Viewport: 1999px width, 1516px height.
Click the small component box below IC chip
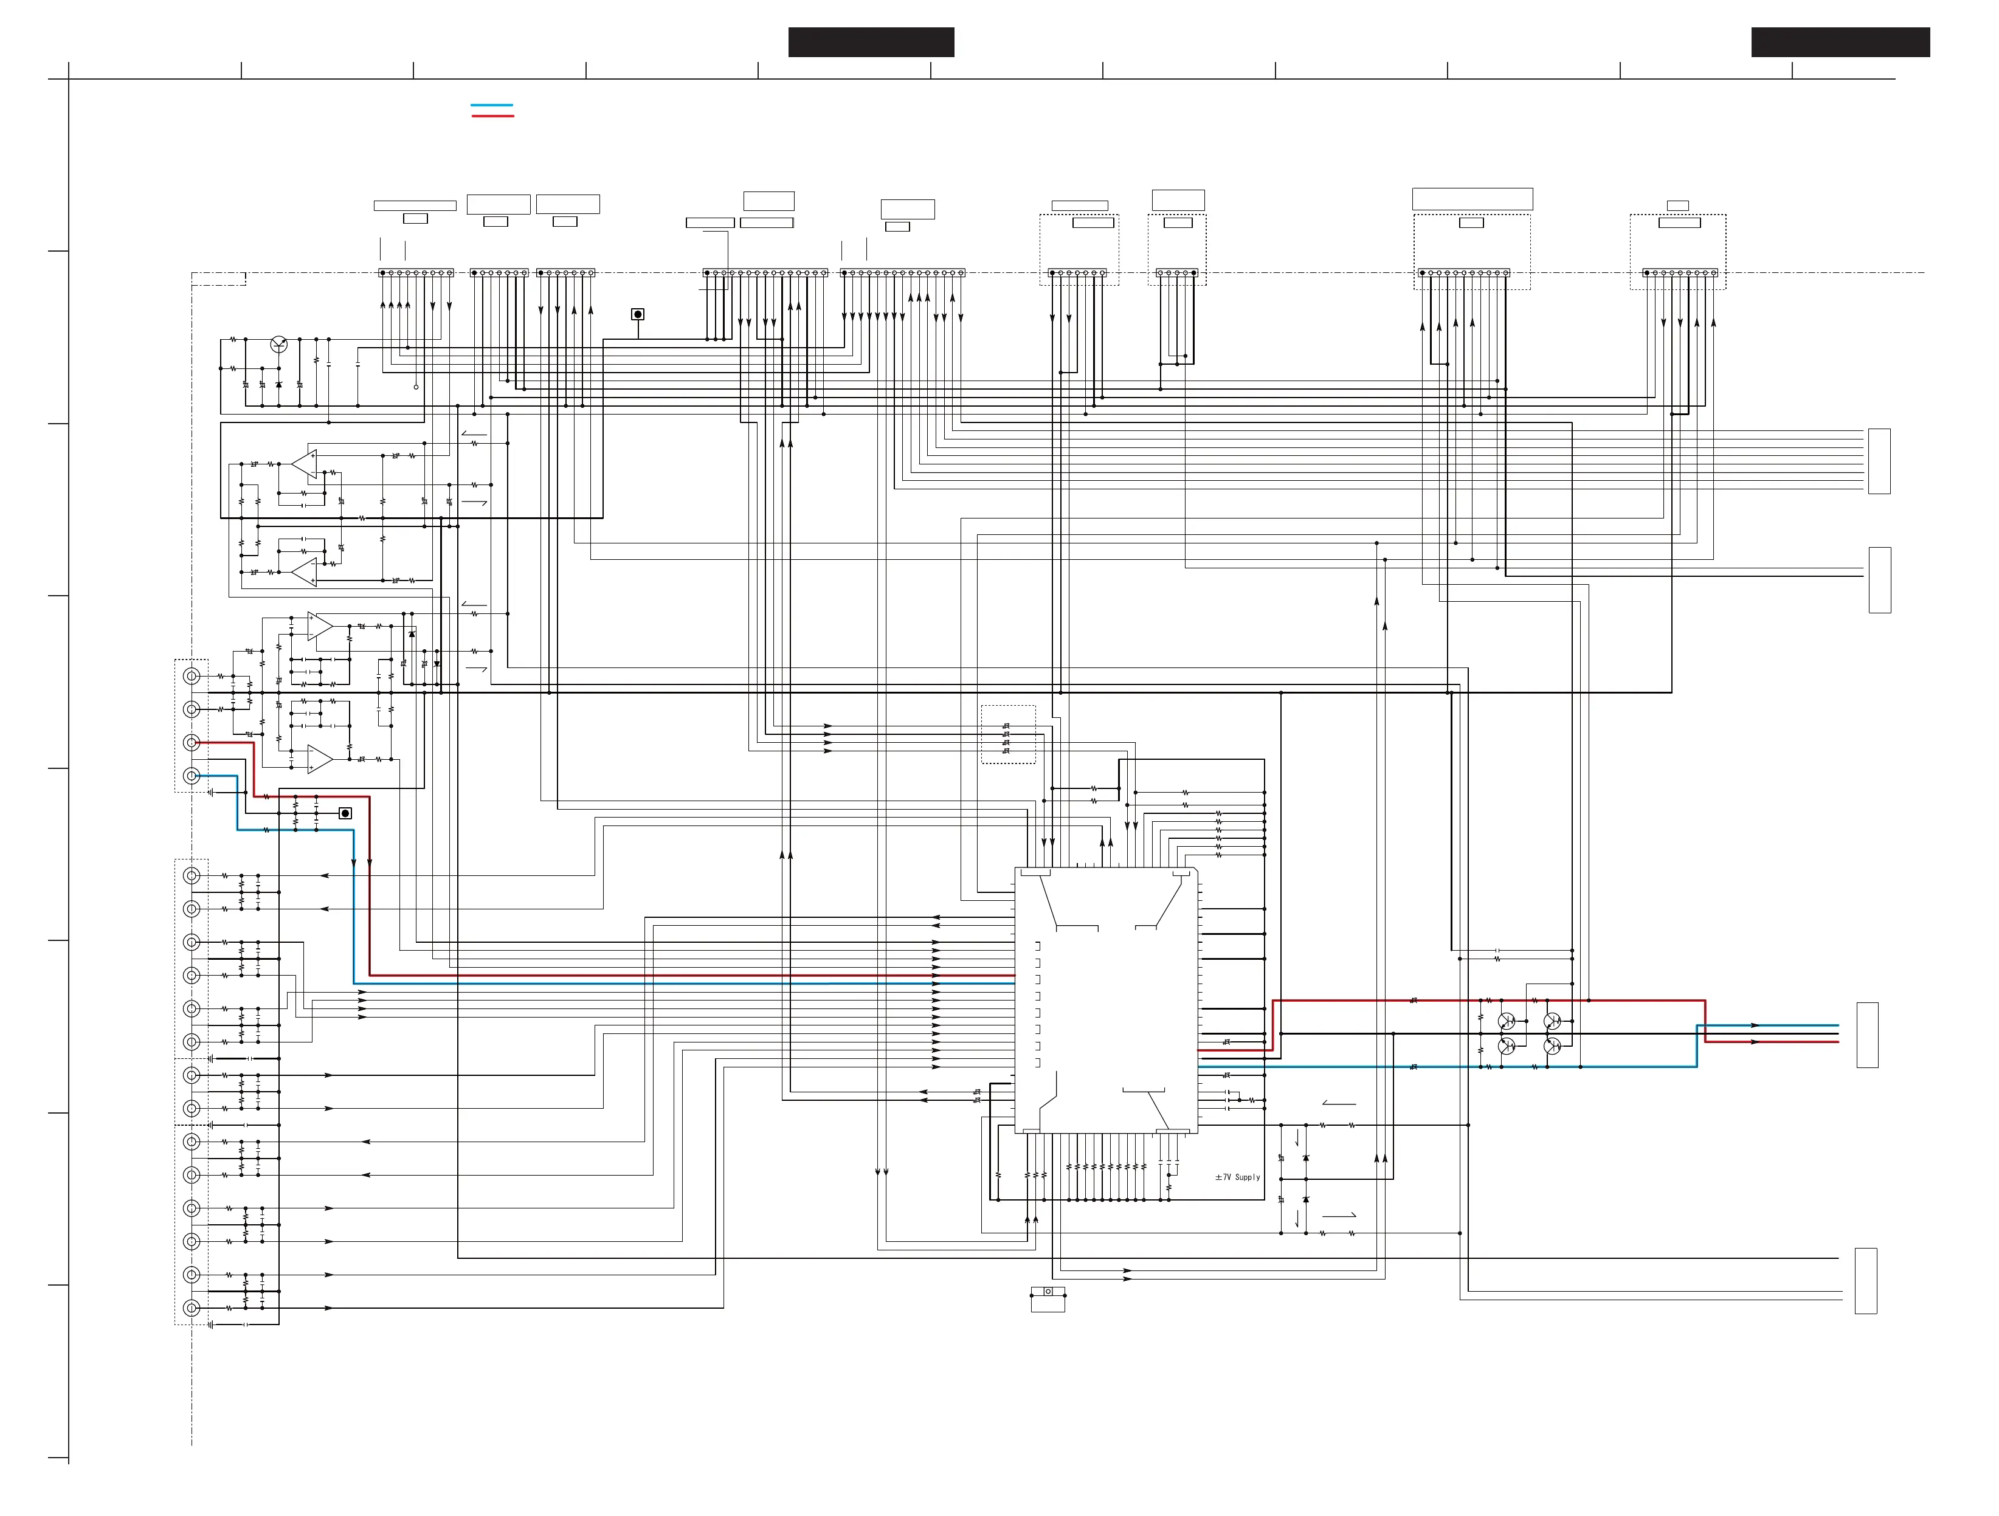1048,1299
